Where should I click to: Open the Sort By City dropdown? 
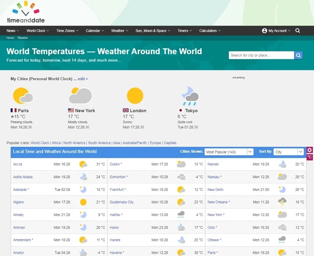pos(289,152)
